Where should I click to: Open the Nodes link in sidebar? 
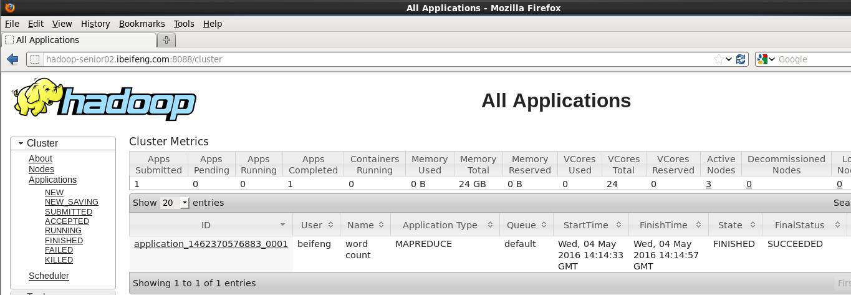(41, 169)
